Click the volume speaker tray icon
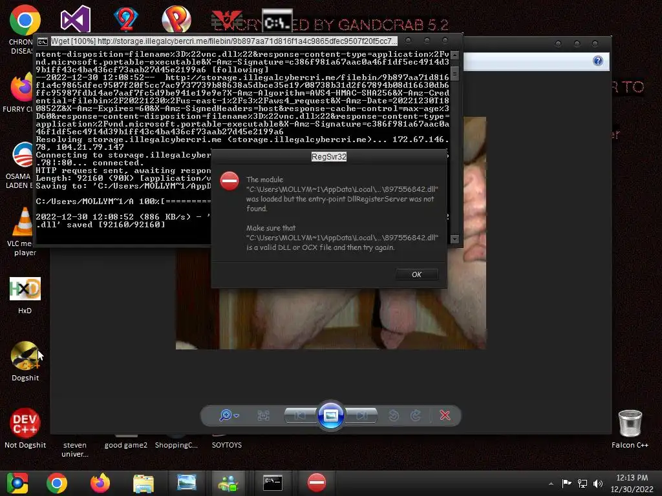 tap(598, 483)
